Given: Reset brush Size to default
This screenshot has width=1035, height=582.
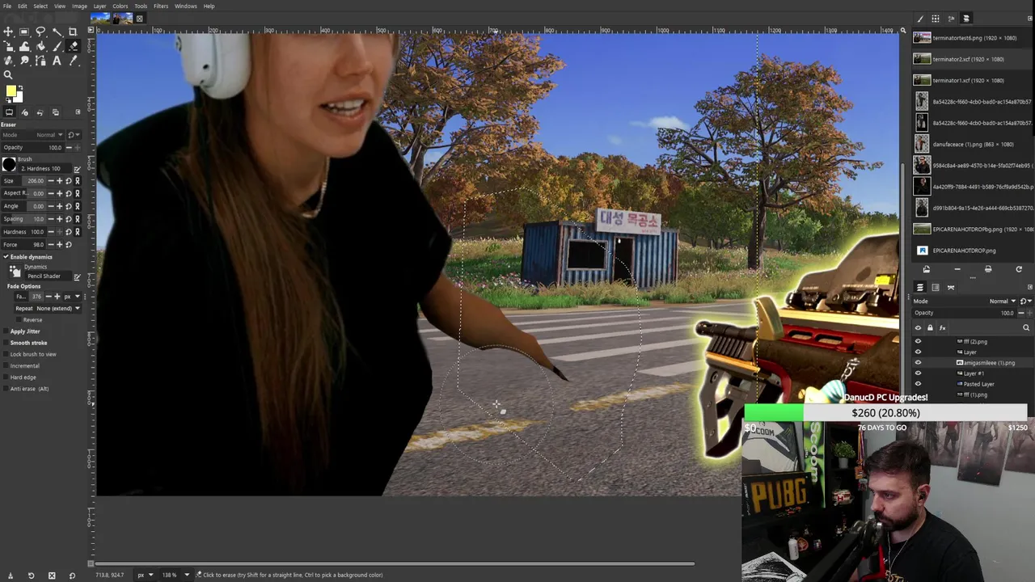Looking at the screenshot, I should point(69,181).
